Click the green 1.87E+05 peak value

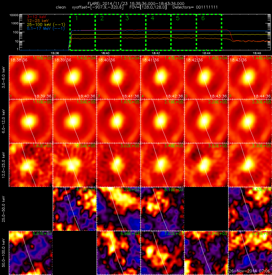(130, 102)
